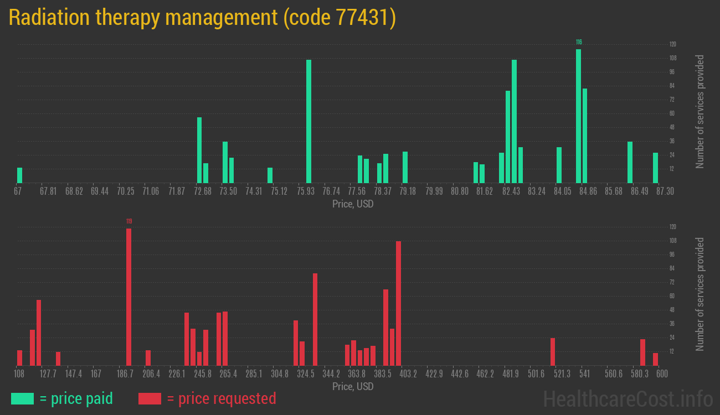
Task: Click the green bar at 84.05
Action: tap(559, 165)
